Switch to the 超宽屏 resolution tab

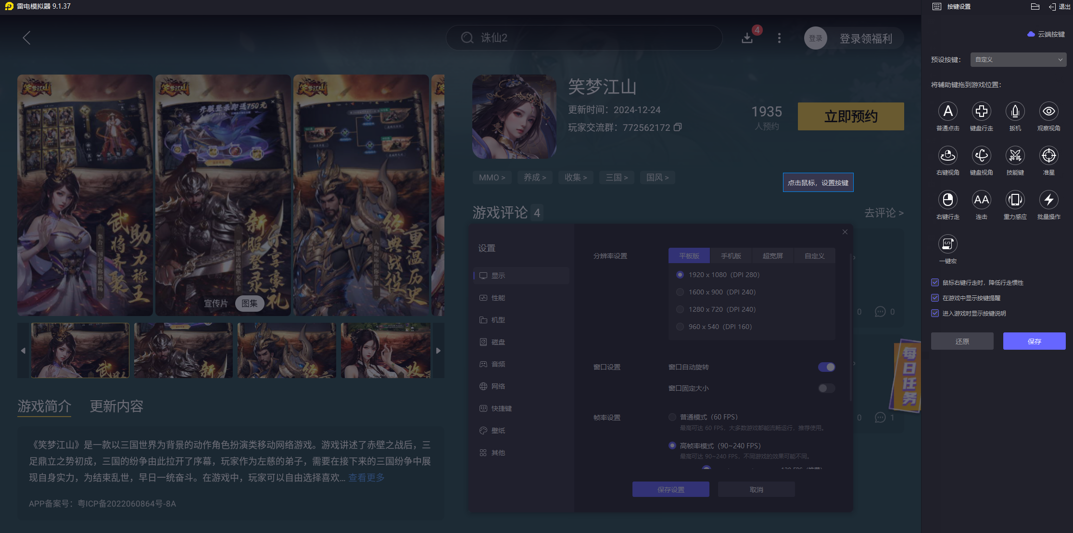pos(773,256)
